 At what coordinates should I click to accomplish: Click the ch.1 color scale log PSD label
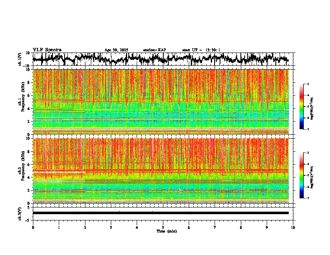[x=312, y=108]
